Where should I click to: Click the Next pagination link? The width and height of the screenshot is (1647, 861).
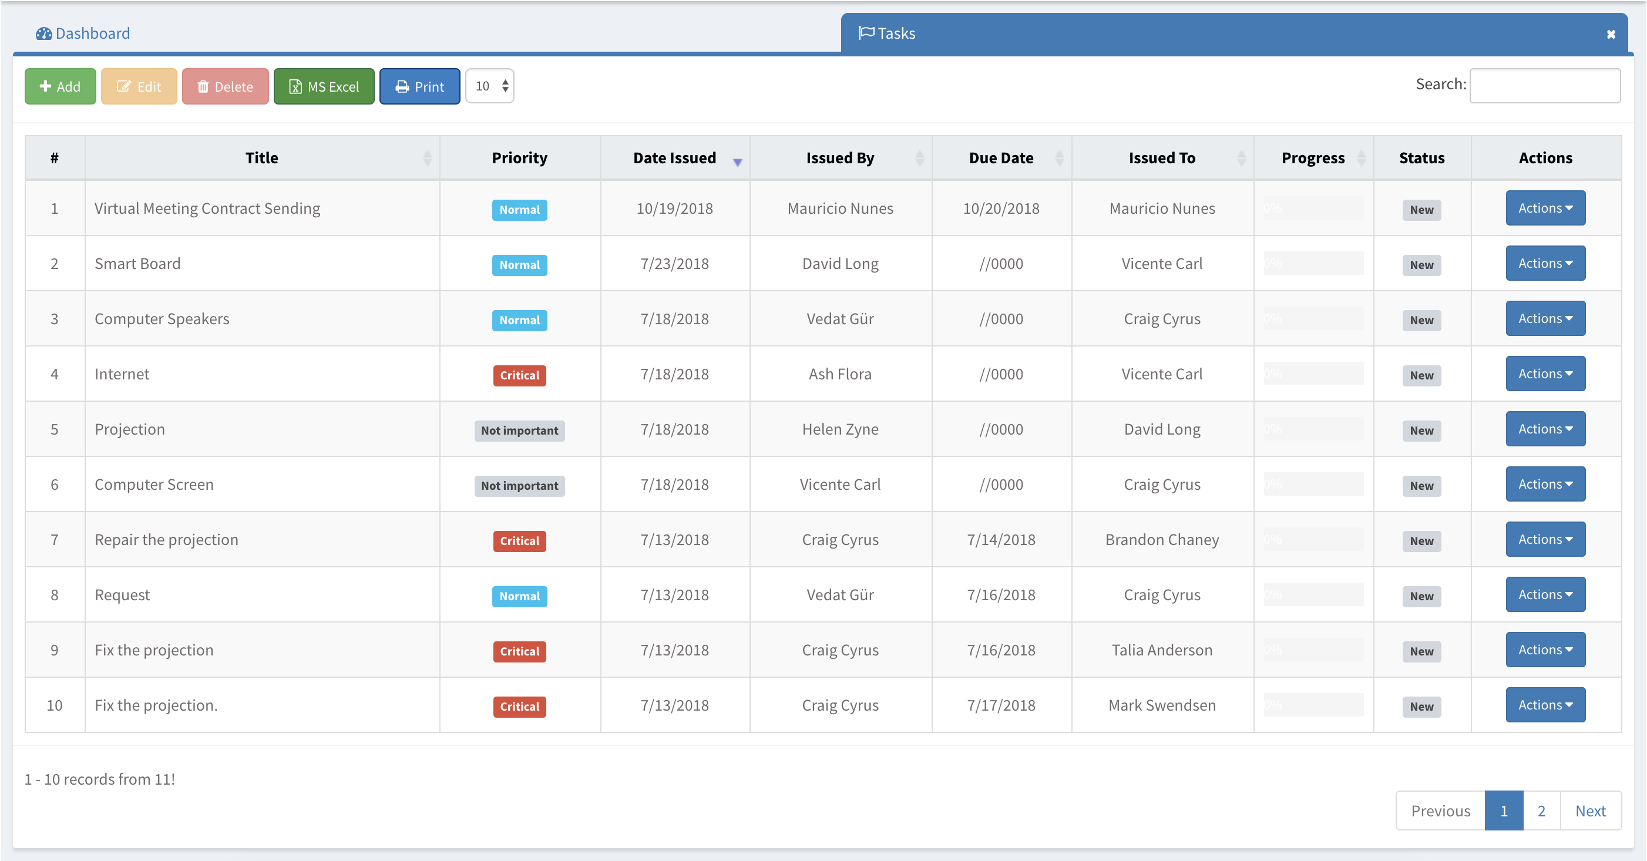tap(1590, 810)
